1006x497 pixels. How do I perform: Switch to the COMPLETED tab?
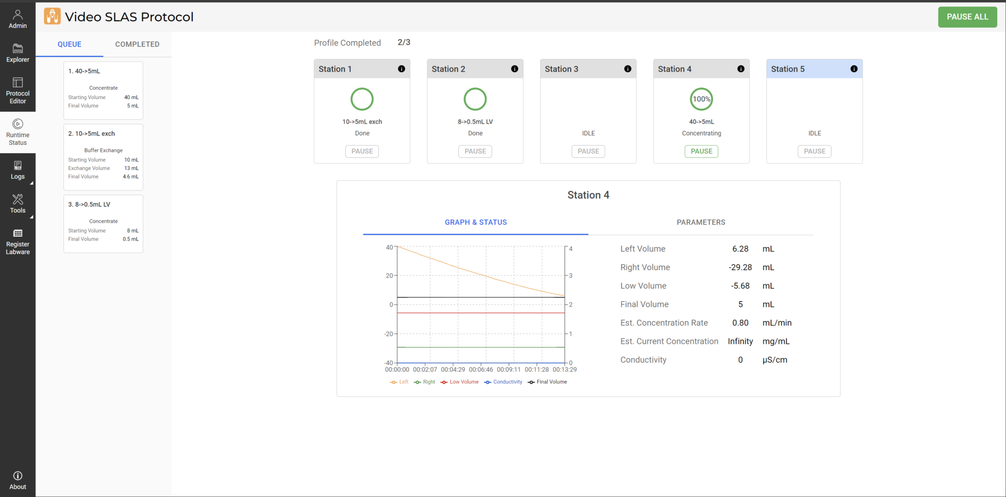[137, 44]
